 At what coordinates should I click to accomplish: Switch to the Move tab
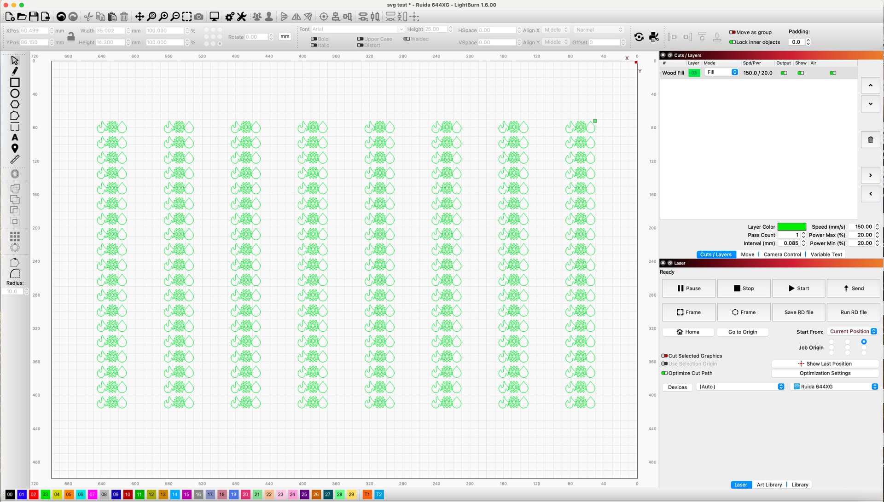747,254
